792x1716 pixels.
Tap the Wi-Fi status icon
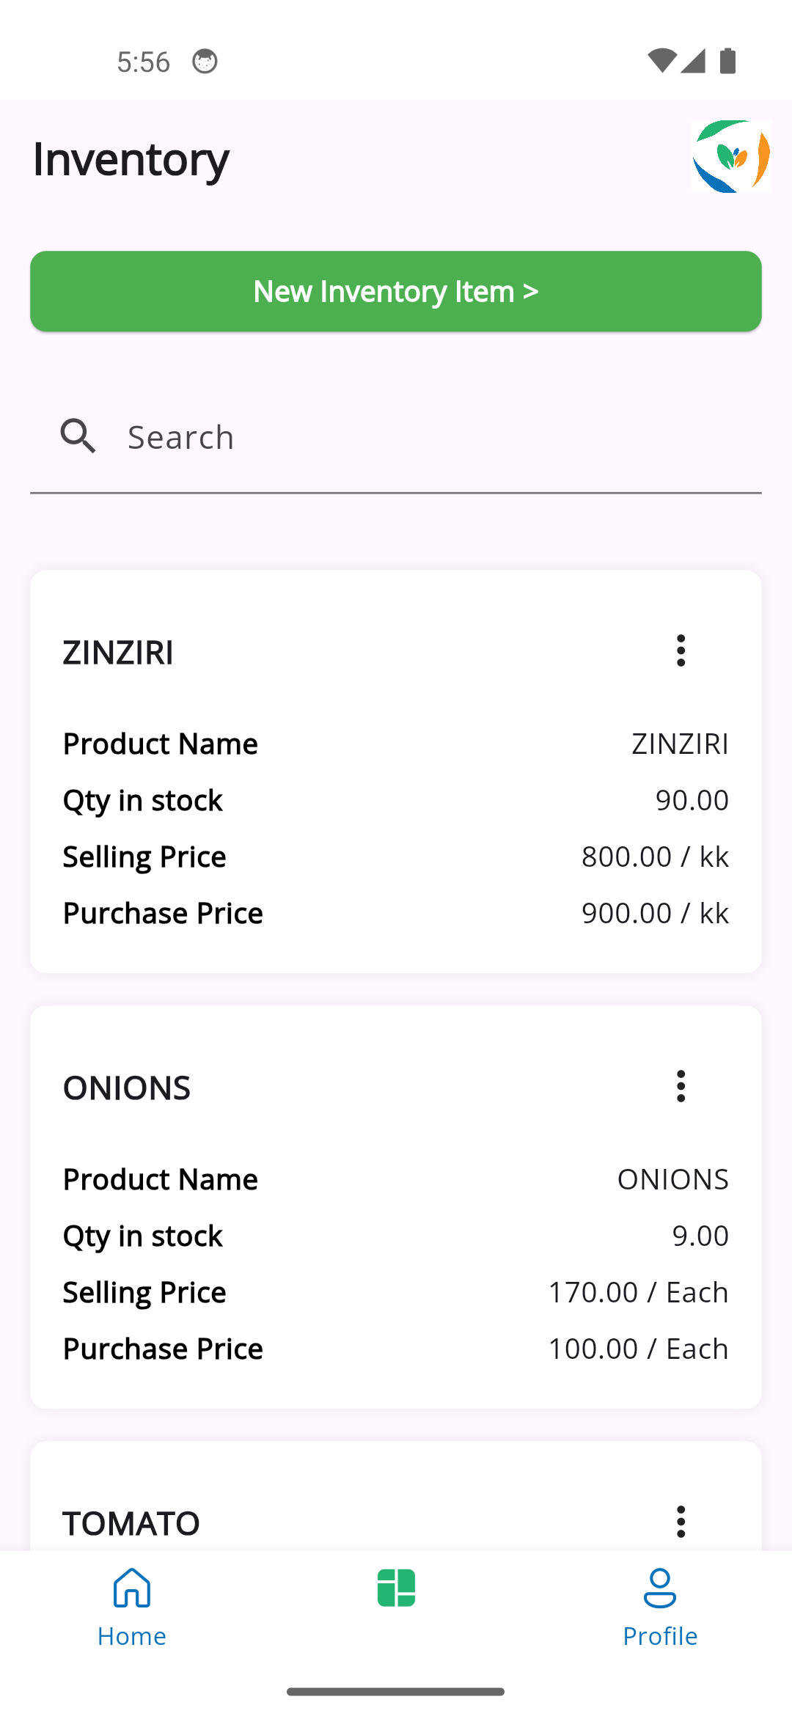(662, 62)
